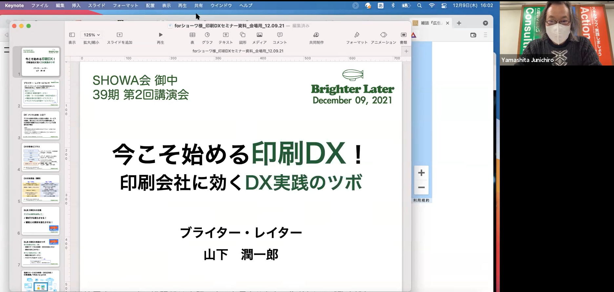Select slide 7 thumbnail in navigator
Image resolution: width=614 pixels, height=292 pixels.
click(x=41, y=252)
